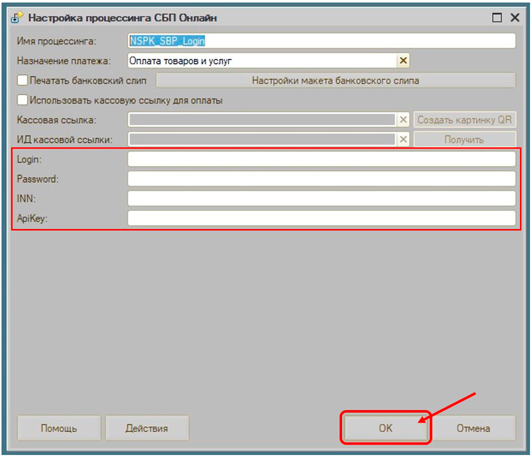Click the Login: label text
532x458 pixels.
coord(29,159)
